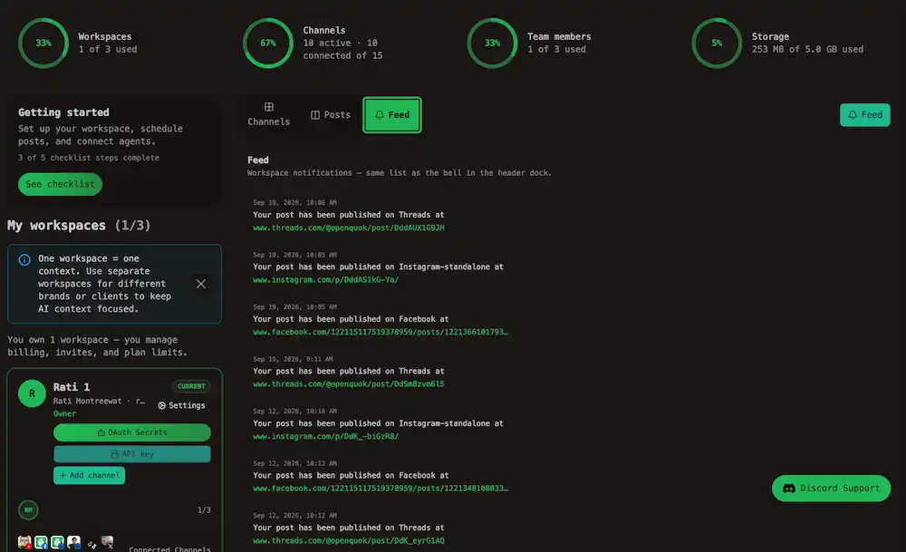Open the API Key button
Screen dimensions: 906x552
[x=131, y=454]
